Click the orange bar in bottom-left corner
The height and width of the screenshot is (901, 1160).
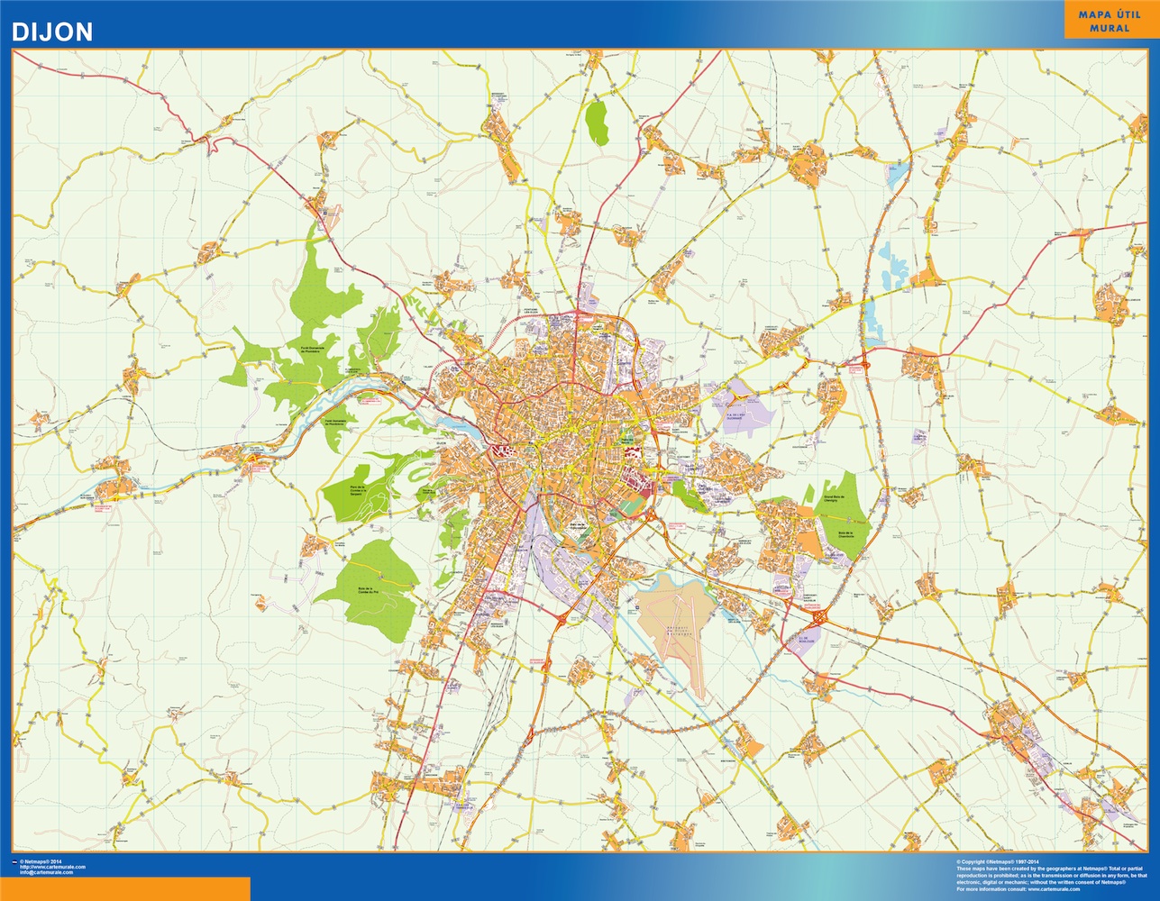pyautogui.click(x=124, y=888)
